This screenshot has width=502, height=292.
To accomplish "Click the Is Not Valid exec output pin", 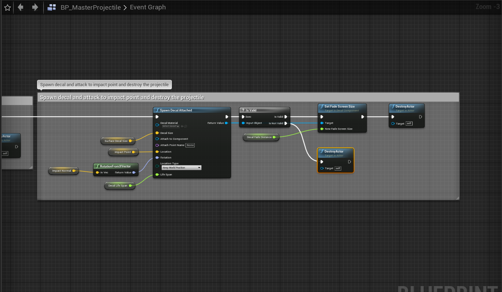I will [x=286, y=123].
